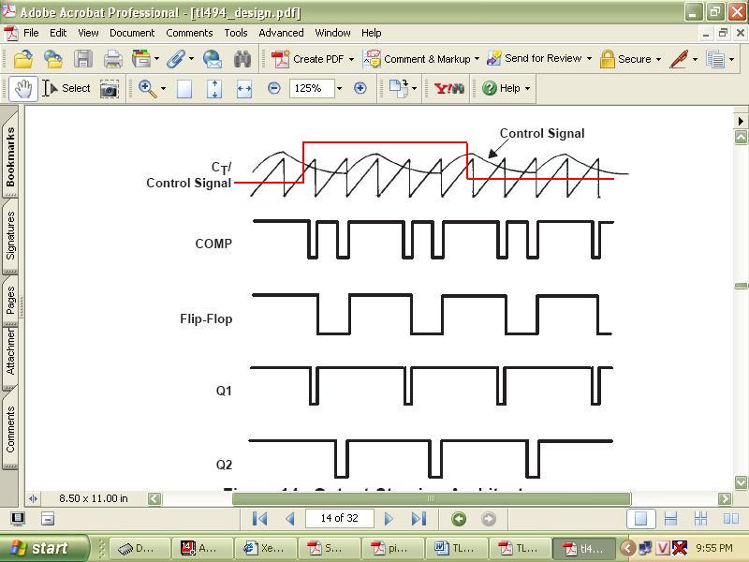This screenshot has height=562, width=749.
Task: Expand the Create PDF dropdown
Action: tap(351, 59)
